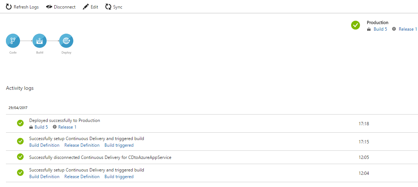Click the green Production status checkmark icon
Image resolution: width=418 pixels, height=187 pixels.
coord(355,25)
